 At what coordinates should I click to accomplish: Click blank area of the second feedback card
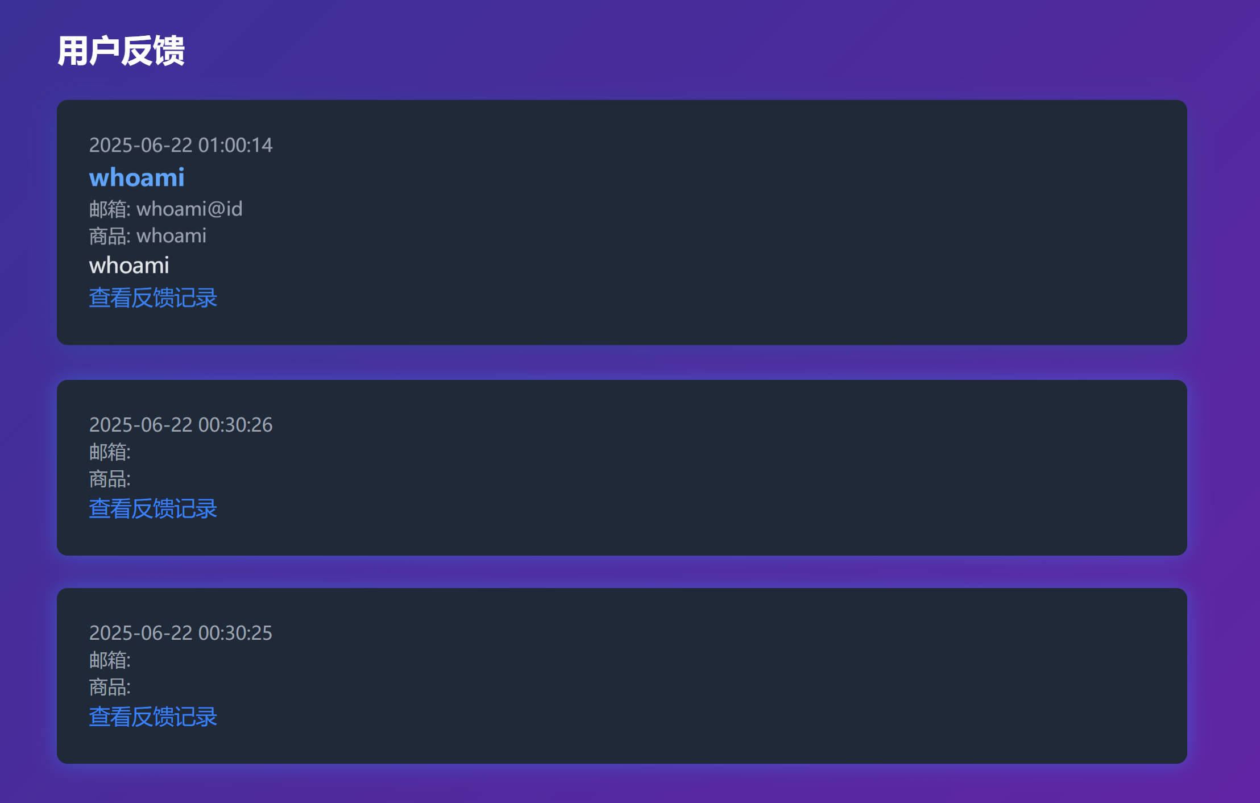point(739,467)
